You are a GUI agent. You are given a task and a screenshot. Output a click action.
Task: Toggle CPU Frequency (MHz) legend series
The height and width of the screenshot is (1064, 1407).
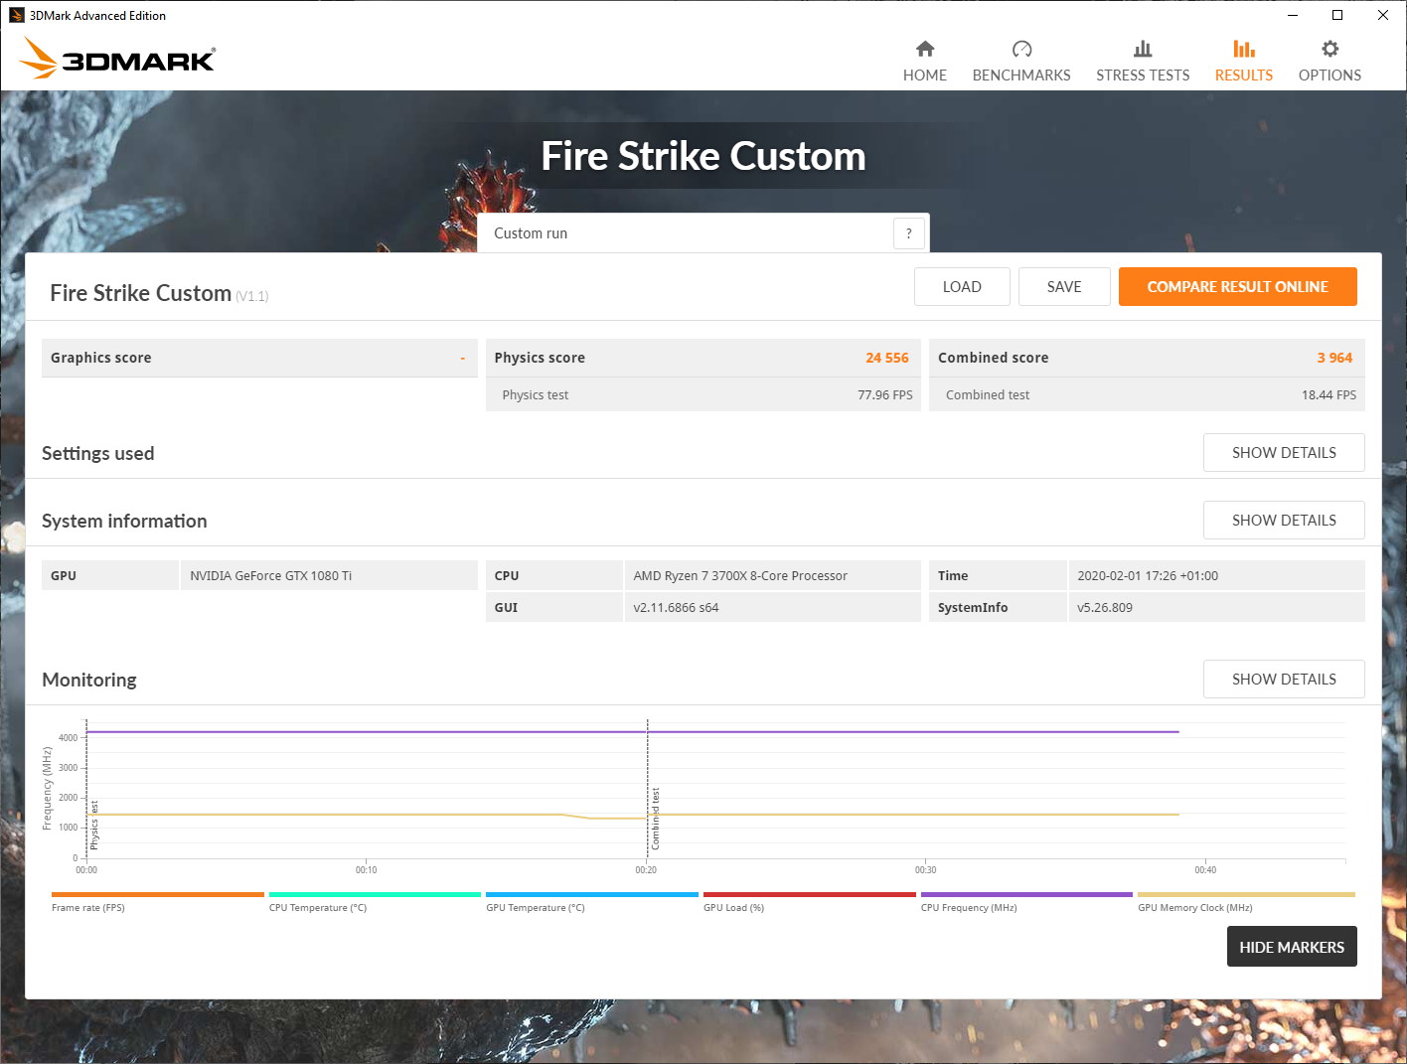[x=1026, y=902]
